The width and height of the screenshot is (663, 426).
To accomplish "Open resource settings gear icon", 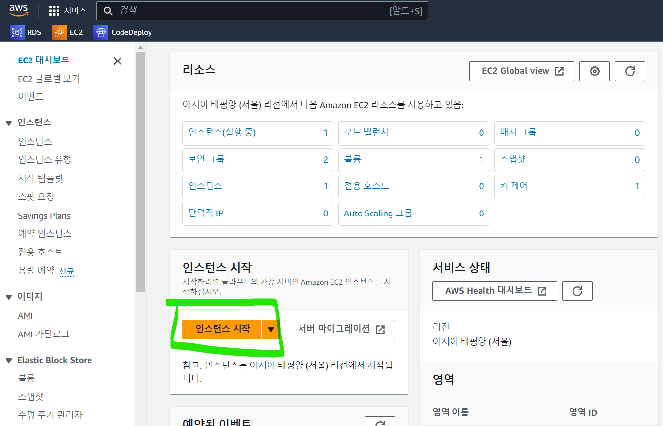I will point(595,71).
